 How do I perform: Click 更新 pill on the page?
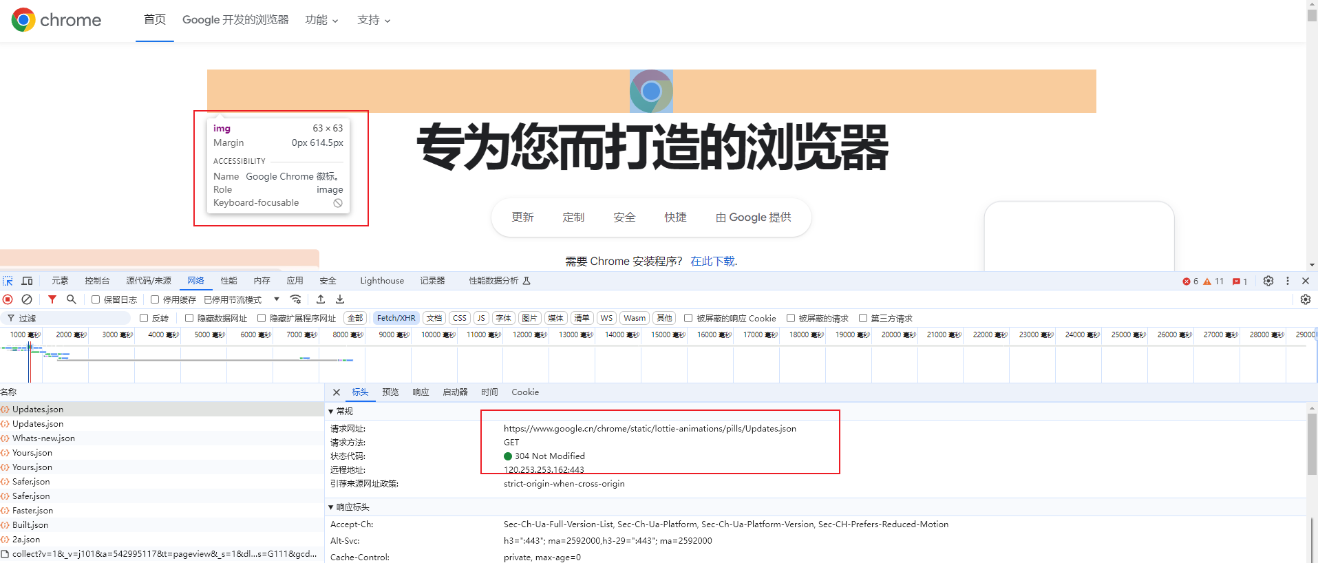point(522,217)
